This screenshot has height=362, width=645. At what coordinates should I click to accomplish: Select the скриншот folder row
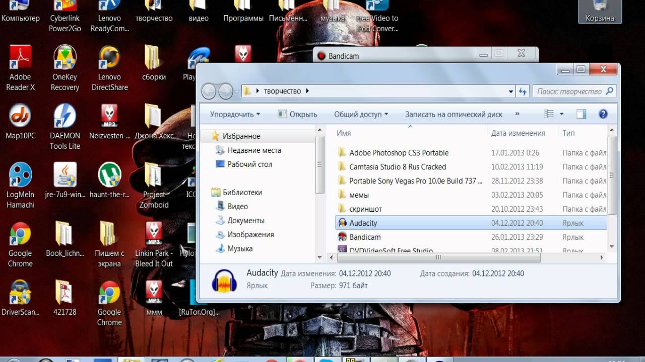pyautogui.click(x=471, y=209)
